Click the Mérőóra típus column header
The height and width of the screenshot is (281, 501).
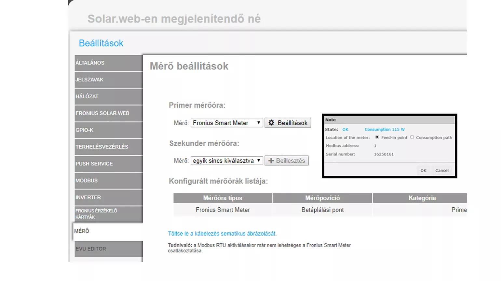pyautogui.click(x=223, y=198)
